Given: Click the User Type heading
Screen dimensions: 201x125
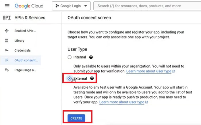Looking at the screenshot, I should click(x=77, y=49).
